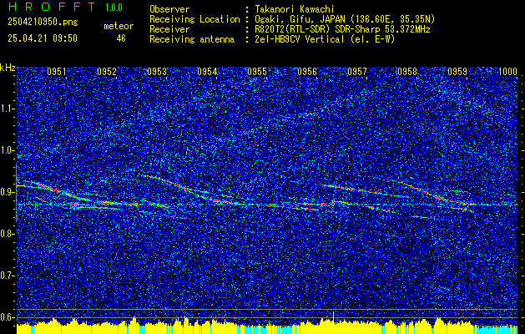This screenshot has height=334, width=525.
Task: Click the 1.0 frequency axis label
Action: (x=8, y=150)
